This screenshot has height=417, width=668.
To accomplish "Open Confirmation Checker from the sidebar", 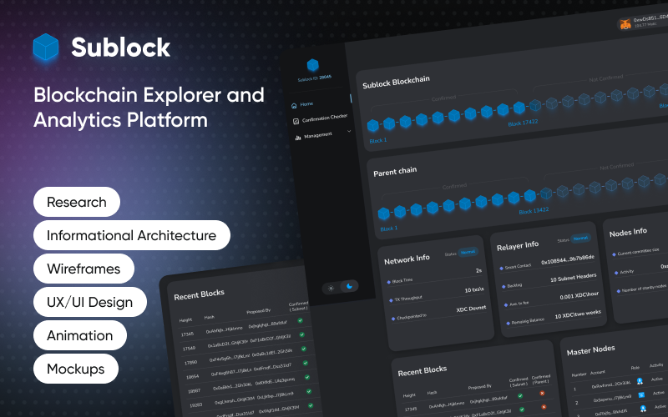I will [321, 118].
